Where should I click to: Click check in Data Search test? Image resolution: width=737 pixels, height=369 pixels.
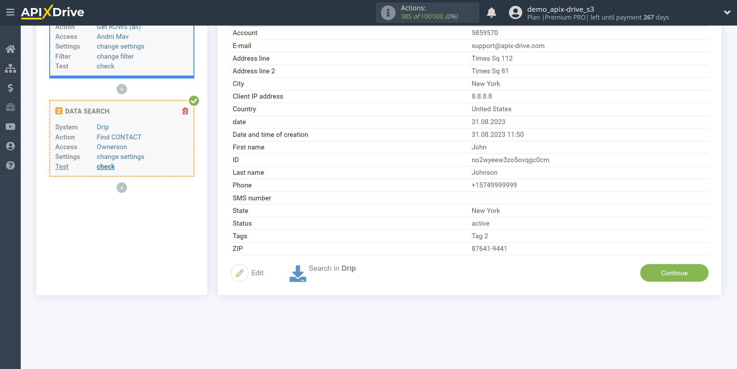(106, 166)
